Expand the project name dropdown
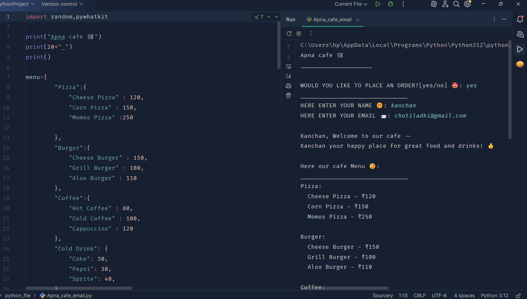Viewport: 527px width, 299px height. point(17,4)
